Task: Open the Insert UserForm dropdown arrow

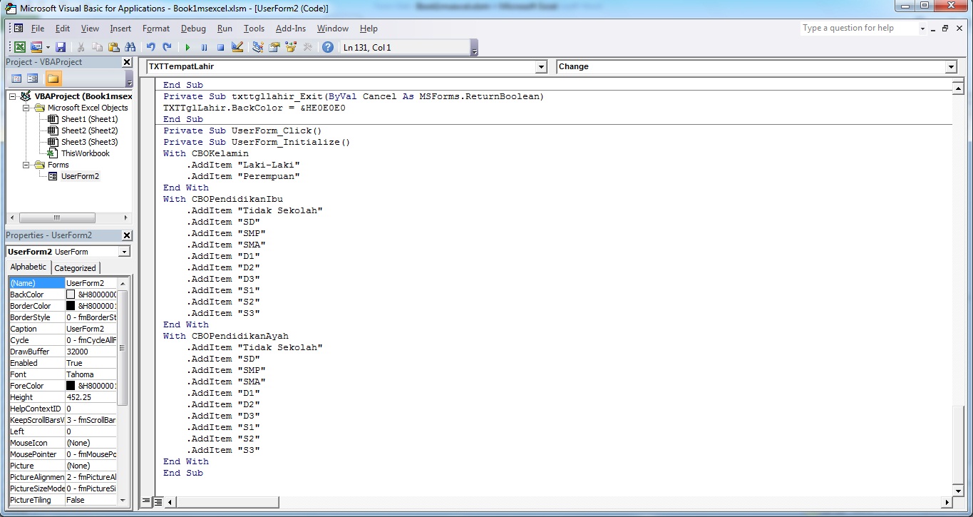Action: point(48,47)
